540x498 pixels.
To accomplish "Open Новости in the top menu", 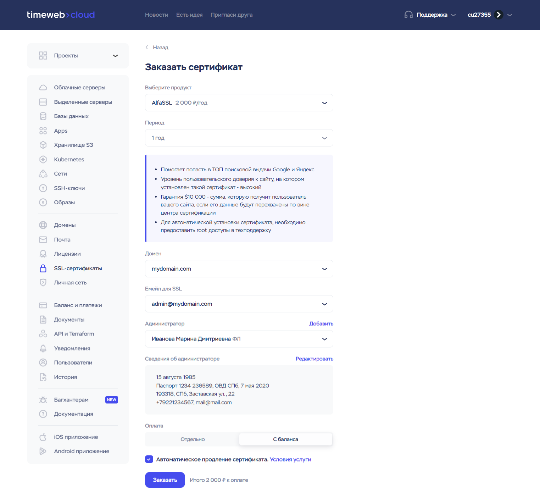I will pyautogui.click(x=156, y=15).
